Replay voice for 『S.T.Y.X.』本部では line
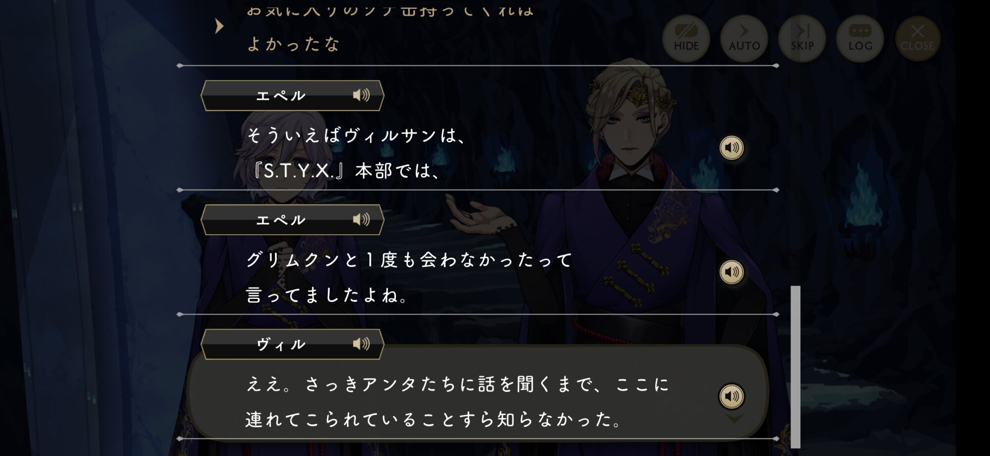Viewport: 990px width, 456px height. click(x=732, y=148)
